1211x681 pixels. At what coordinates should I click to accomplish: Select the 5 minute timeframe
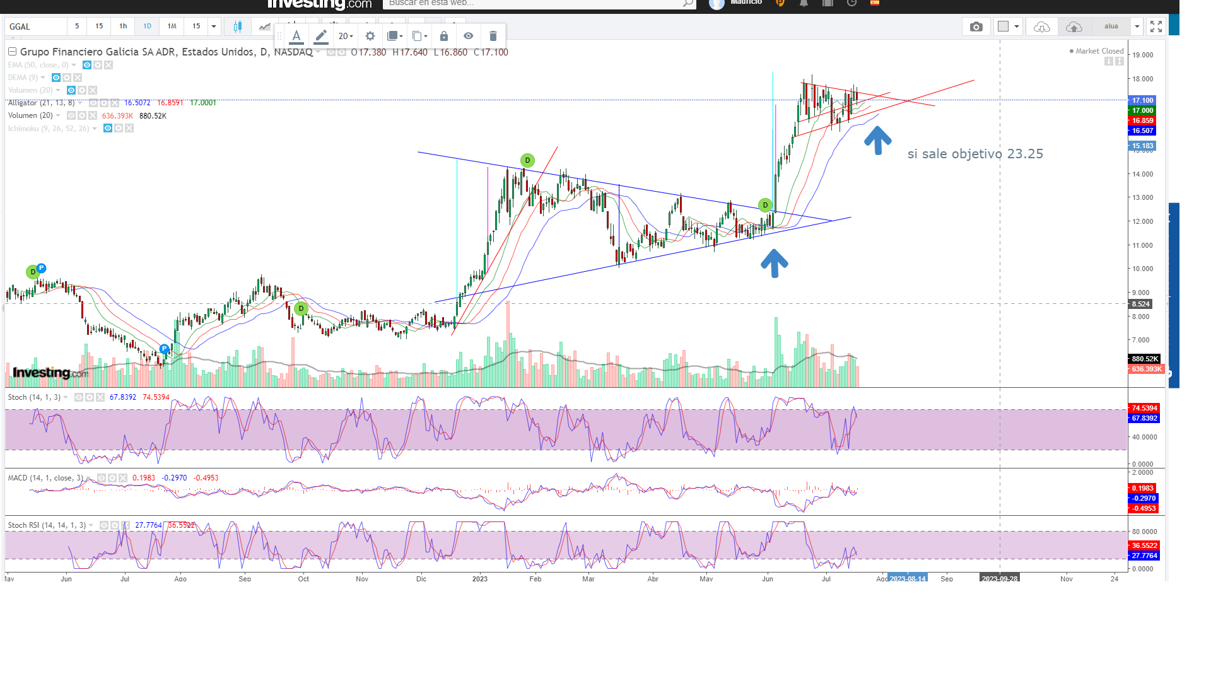point(77,26)
